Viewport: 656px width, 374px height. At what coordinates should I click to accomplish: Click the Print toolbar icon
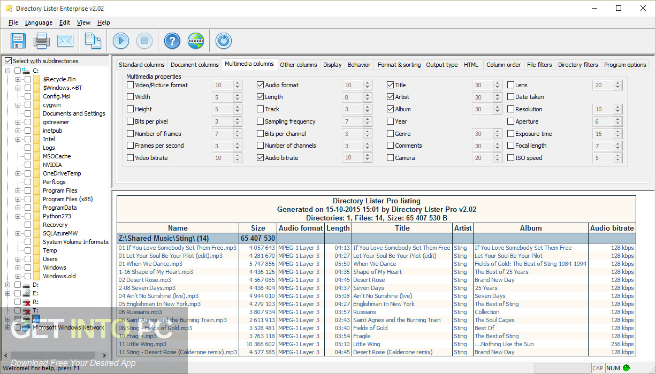[x=42, y=41]
